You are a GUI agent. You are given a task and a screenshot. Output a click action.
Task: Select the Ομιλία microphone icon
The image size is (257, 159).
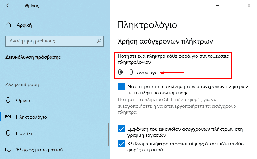8,100
